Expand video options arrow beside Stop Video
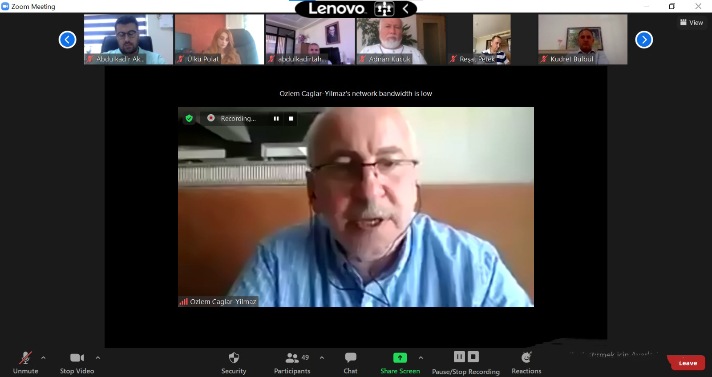Image resolution: width=712 pixels, height=377 pixels. 98,357
